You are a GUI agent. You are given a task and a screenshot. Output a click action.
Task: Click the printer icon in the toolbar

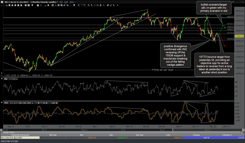[12, 5]
